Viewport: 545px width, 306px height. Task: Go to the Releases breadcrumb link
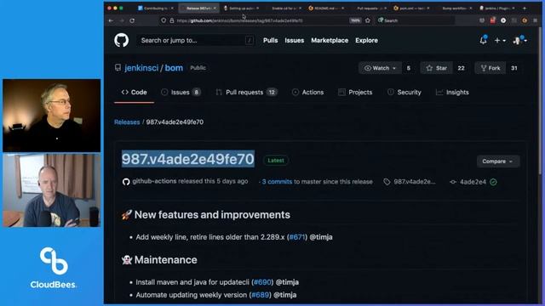(127, 122)
